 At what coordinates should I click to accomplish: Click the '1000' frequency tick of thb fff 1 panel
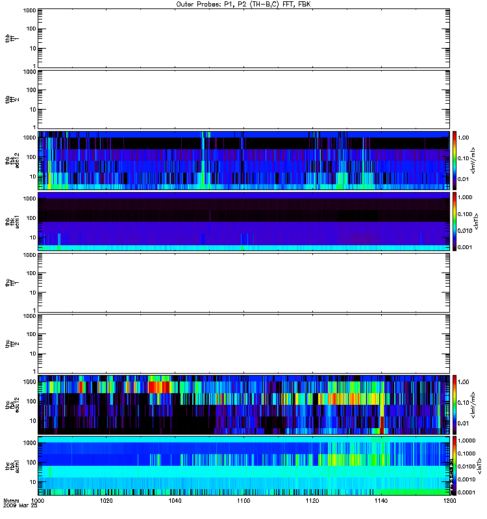[x=29, y=10]
